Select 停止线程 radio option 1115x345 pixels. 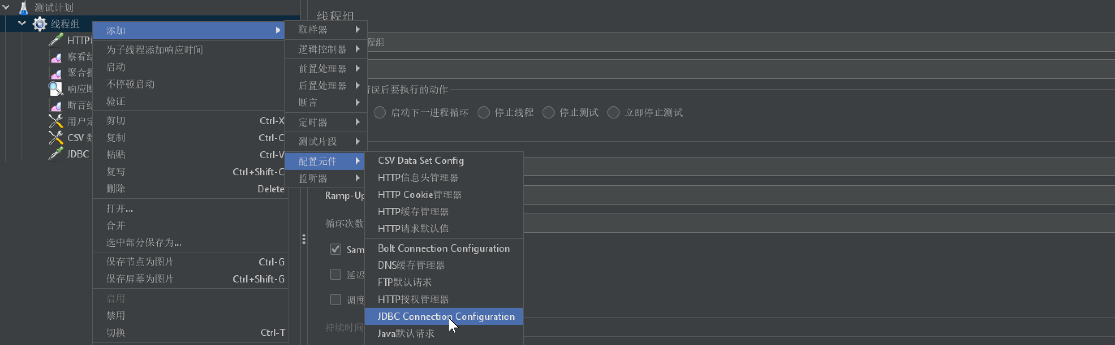click(x=484, y=112)
